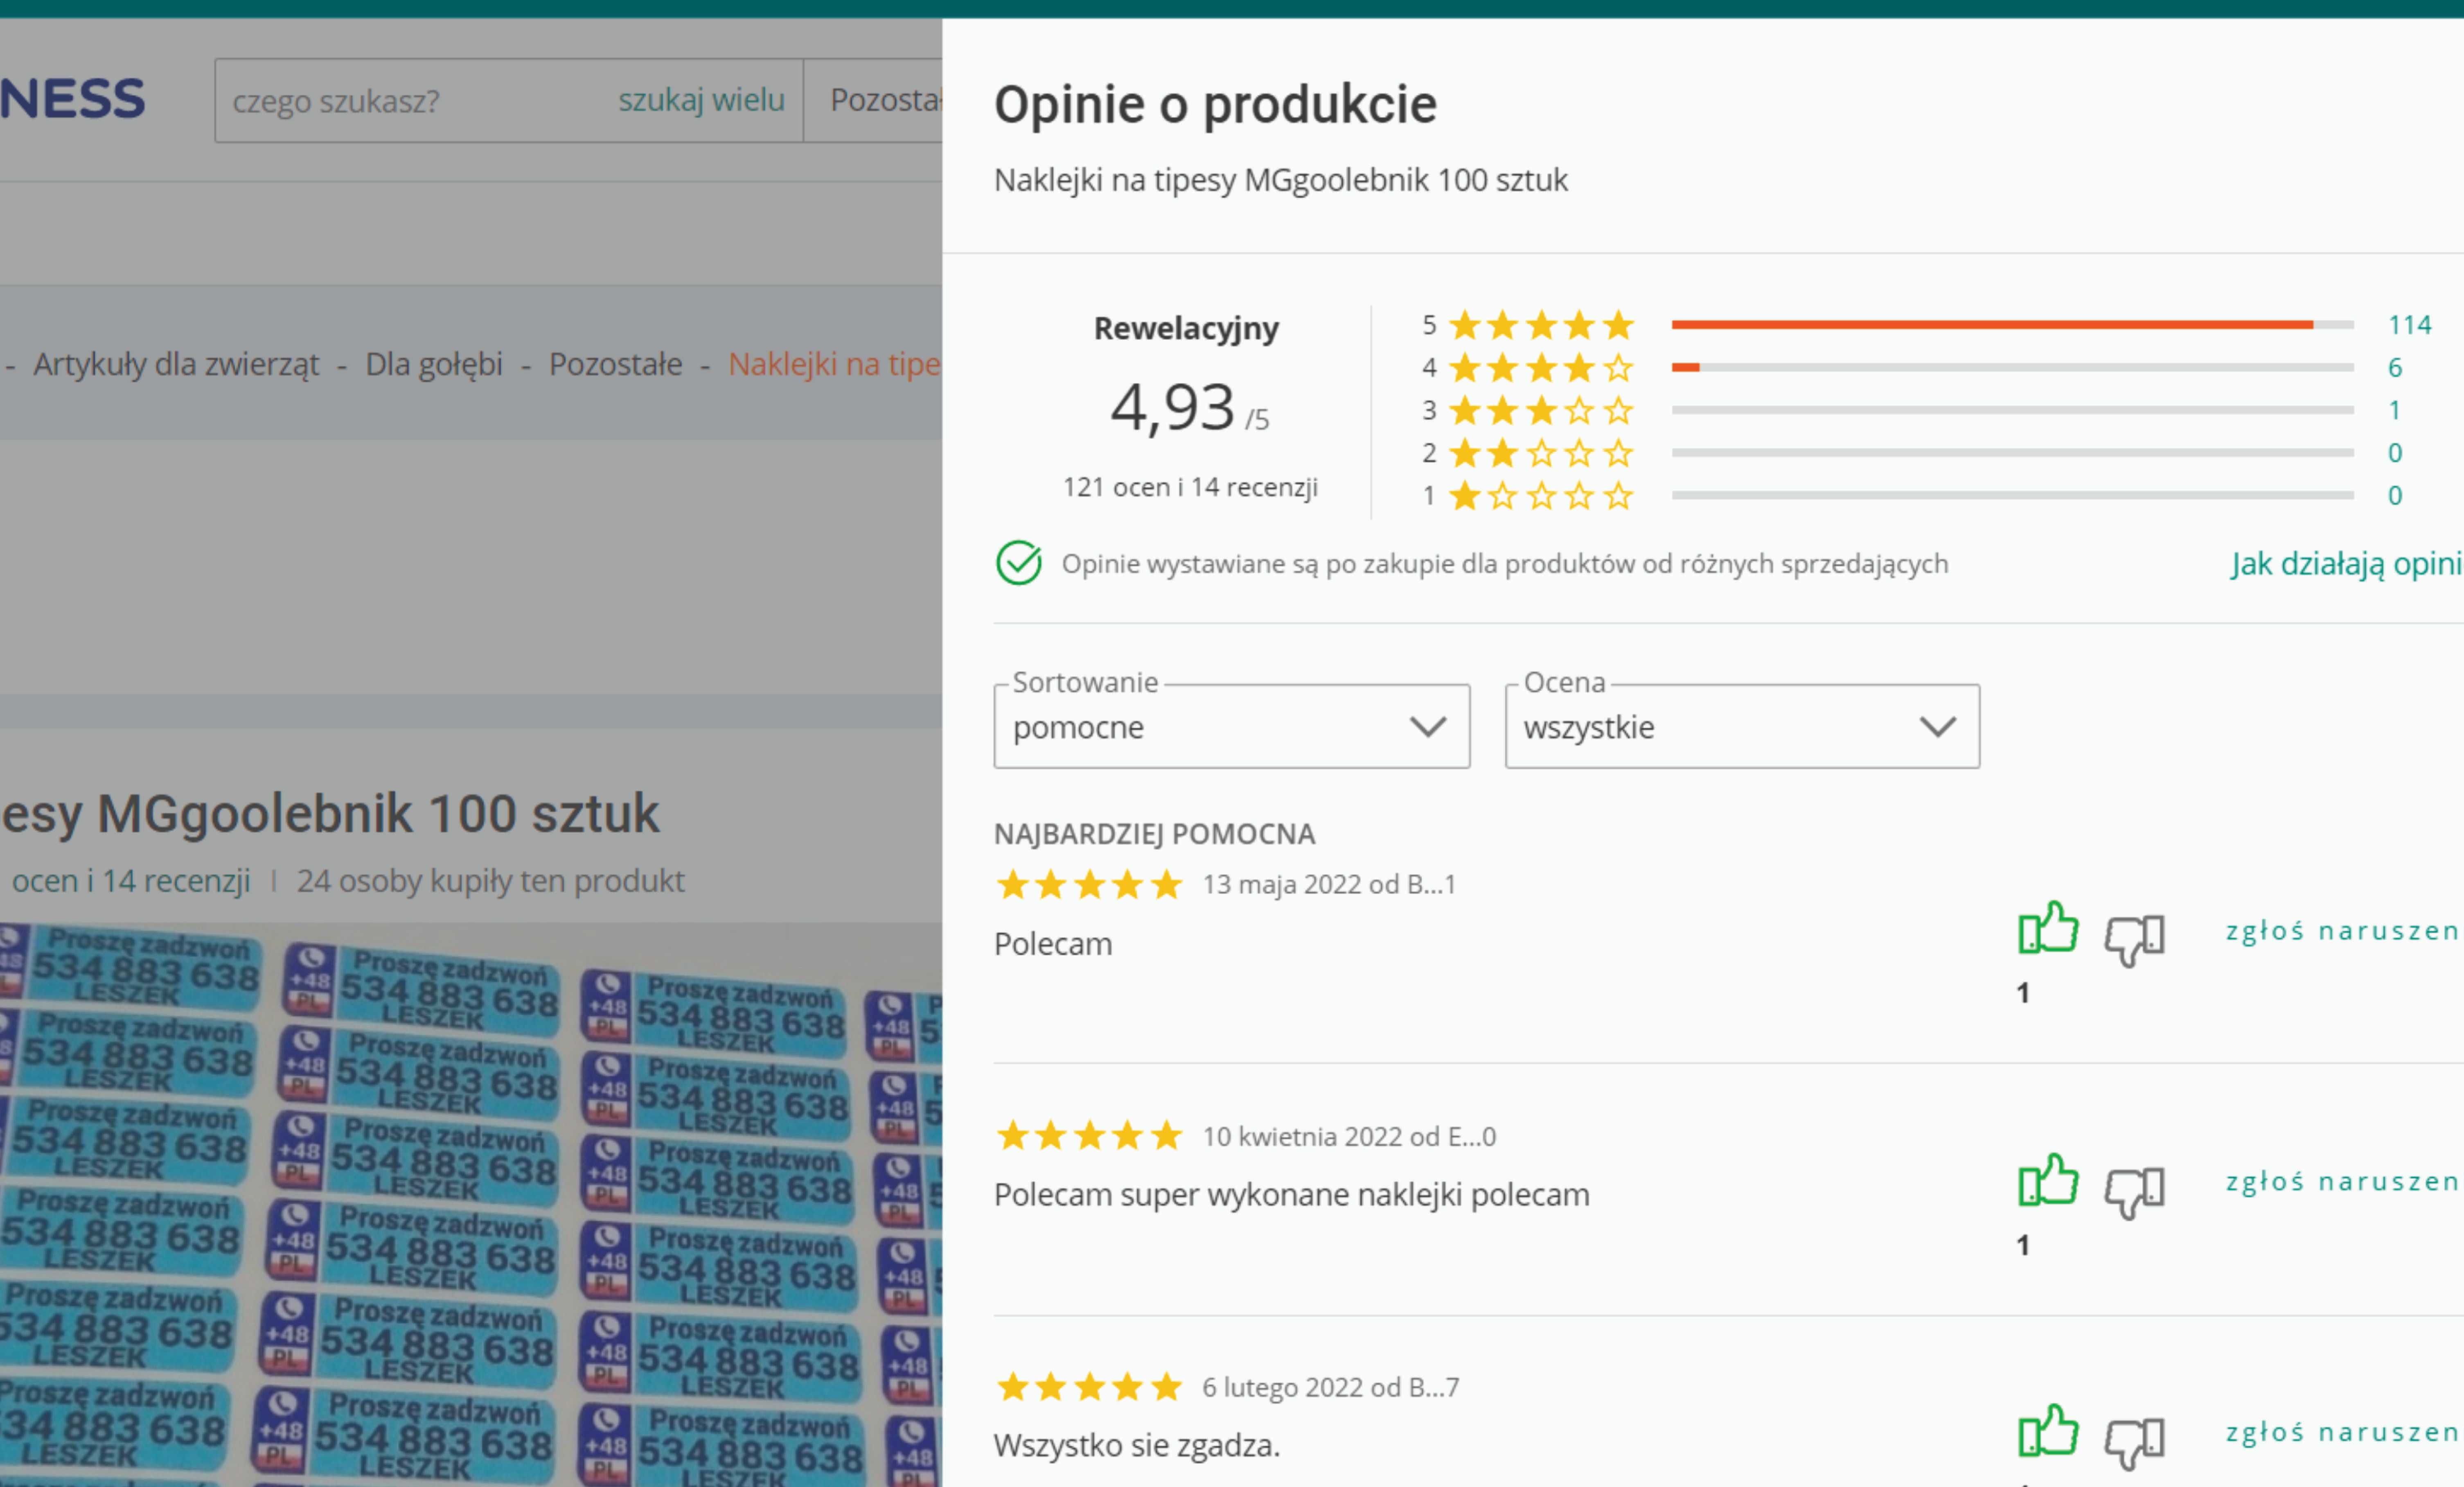The height and width of the screenshot is (1487, 2464).
Task: Filter reviews by 5-star count 114
Action: (2409, 325)
